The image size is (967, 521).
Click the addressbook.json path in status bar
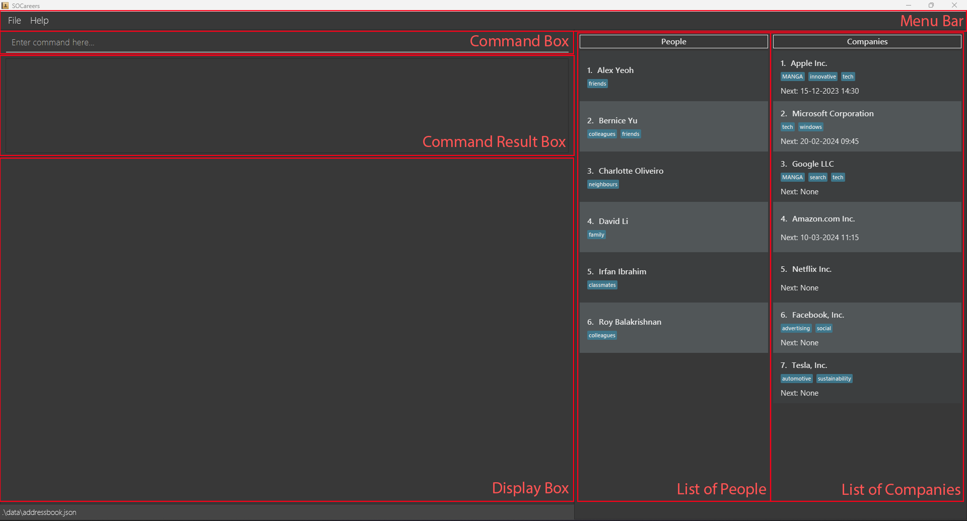pyautogui.click(x=39, y=512)
